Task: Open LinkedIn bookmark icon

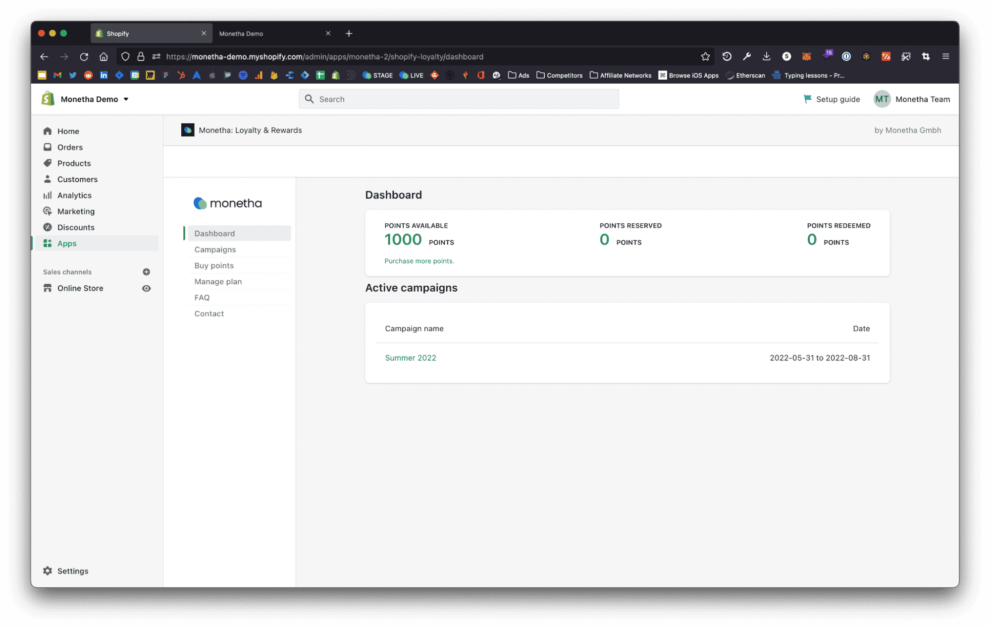Action: coord(104,75)
